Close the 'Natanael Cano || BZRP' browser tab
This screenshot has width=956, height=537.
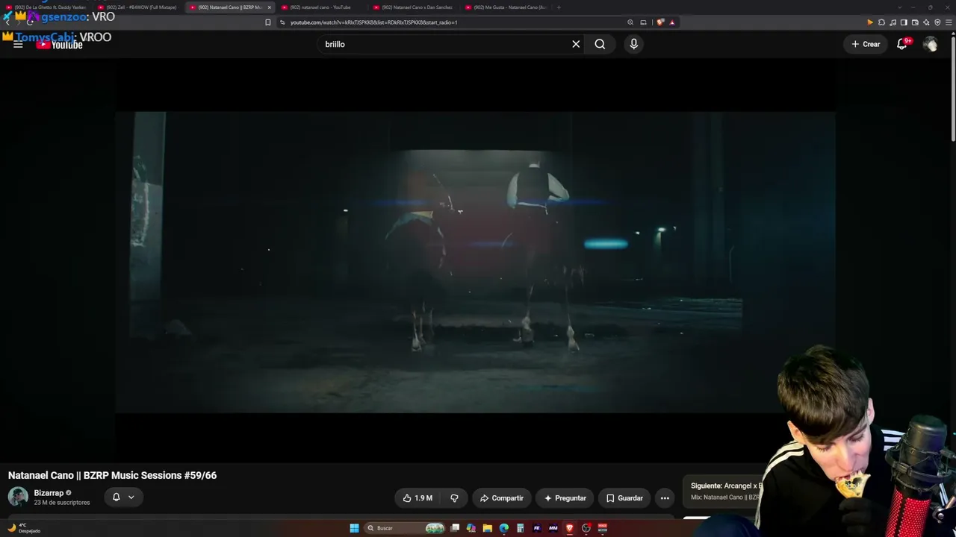tap(270, 7)
